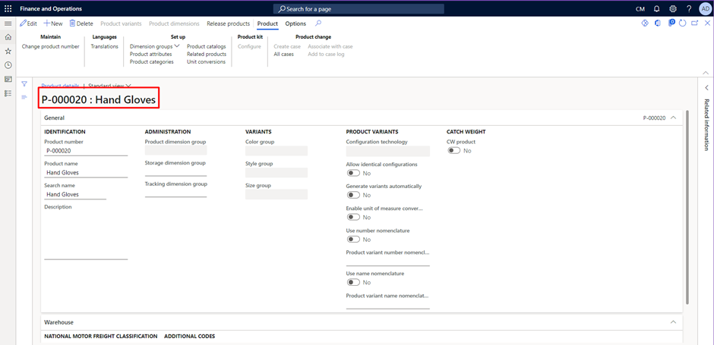714x345 pixels.
Task: Click the Delete trash button
Action: click(x=81, y=24)
